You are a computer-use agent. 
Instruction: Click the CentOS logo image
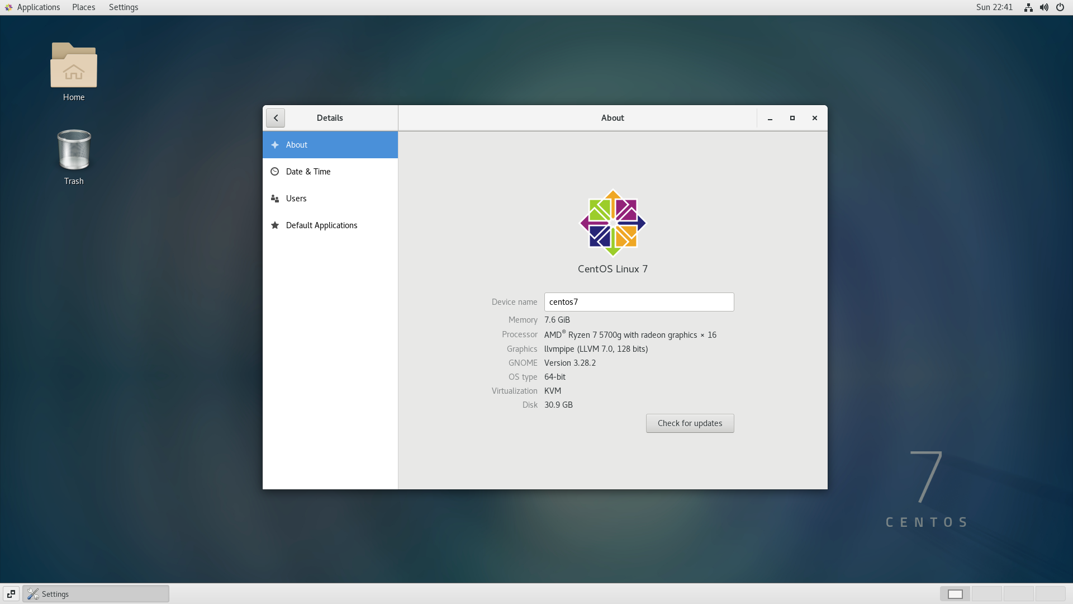tap(613, 223)
